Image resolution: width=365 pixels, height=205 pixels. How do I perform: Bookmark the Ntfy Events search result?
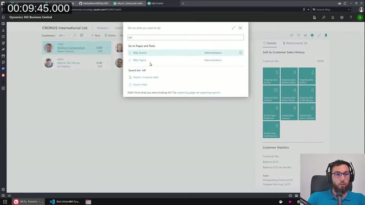click(x=240, y=53)
